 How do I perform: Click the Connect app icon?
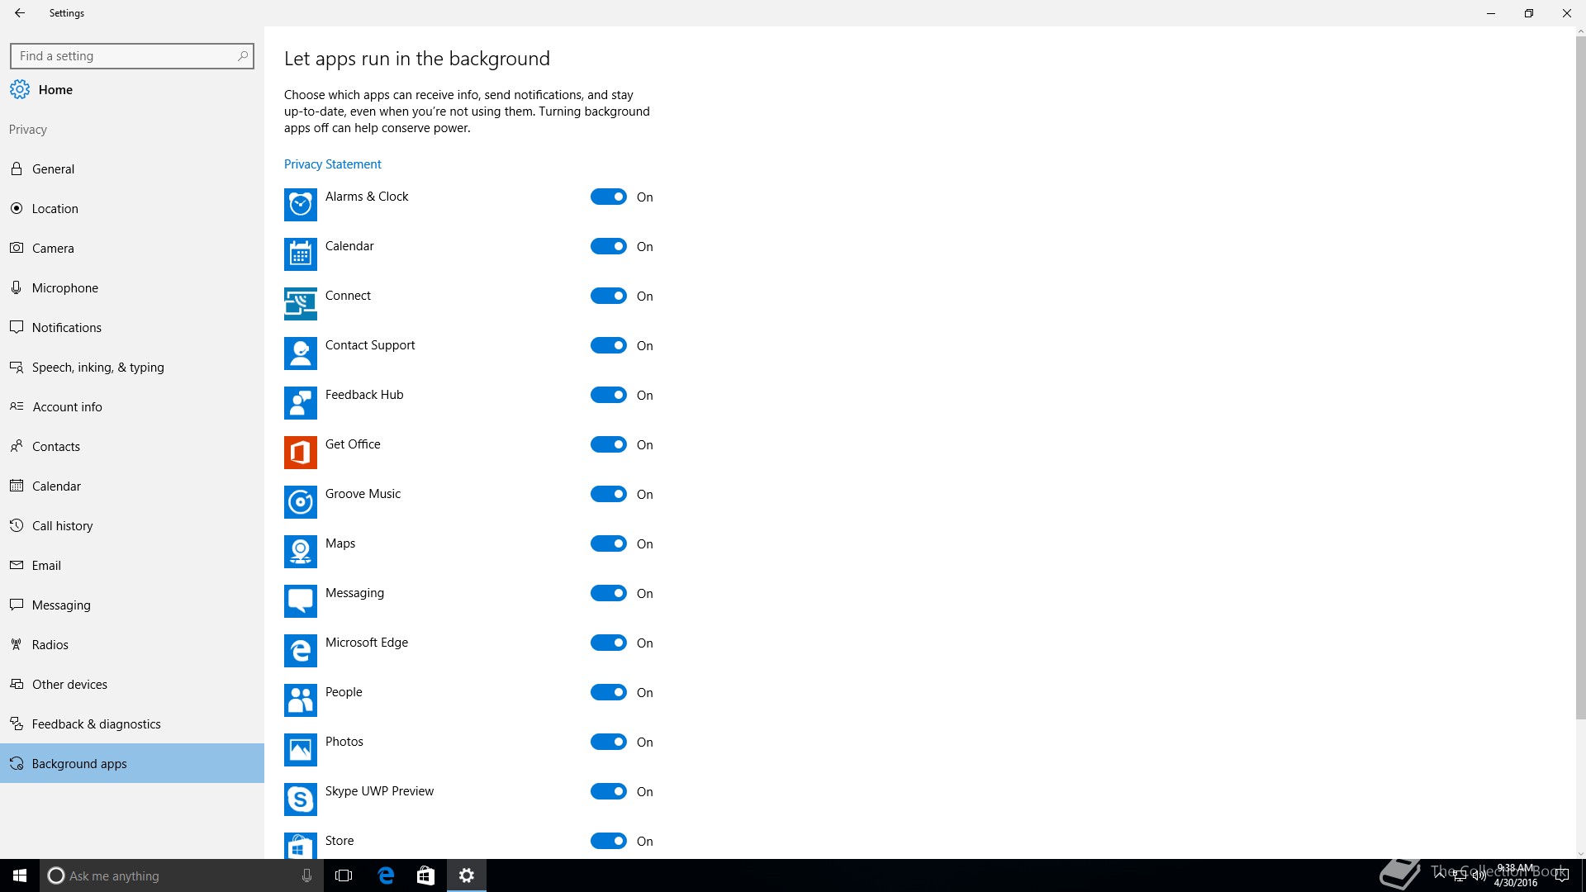301,304
